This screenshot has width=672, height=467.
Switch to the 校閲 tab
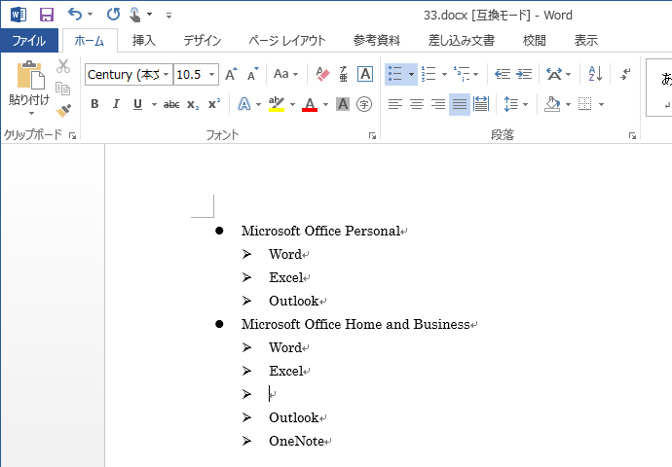(534, 41)
